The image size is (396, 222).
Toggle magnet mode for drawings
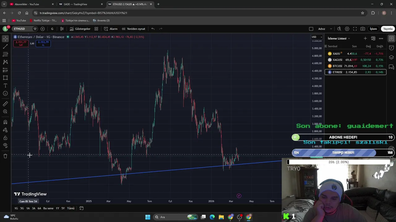click(x=5, y=122)
